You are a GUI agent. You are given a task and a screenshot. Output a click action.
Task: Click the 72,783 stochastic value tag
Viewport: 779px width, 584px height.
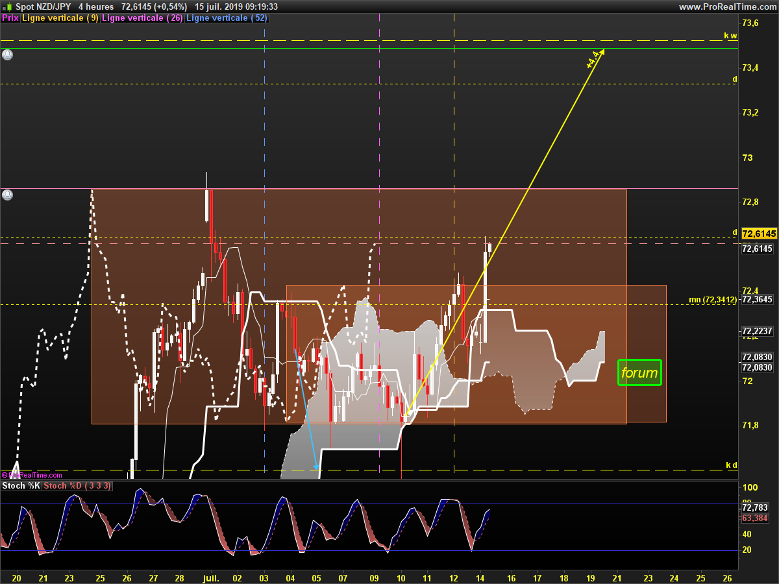click(x=754, y=508)
